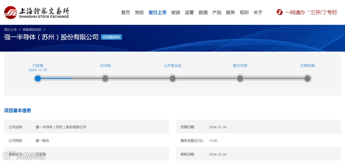
Task: Click the 受理日期 value 2024-12-30
Action: point(218,127)
